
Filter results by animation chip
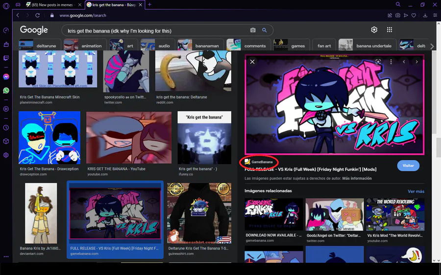[x=85, y=45]
